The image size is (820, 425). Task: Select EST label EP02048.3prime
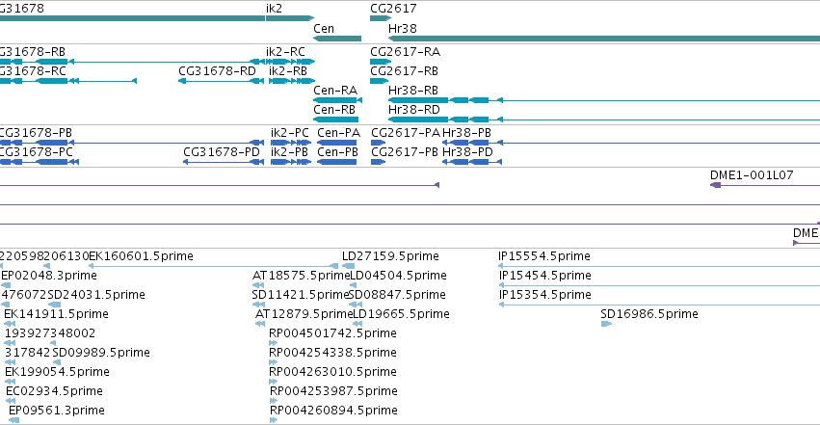pyautogui.click(x=49, y=276)
